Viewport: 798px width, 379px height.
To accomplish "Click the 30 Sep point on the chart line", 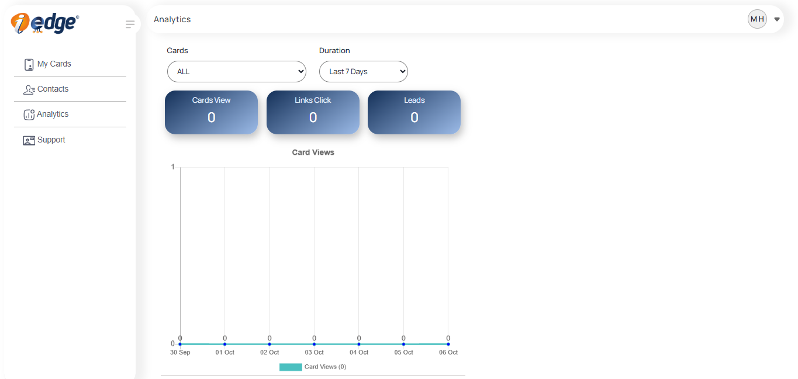I will (x=180, y=343).
